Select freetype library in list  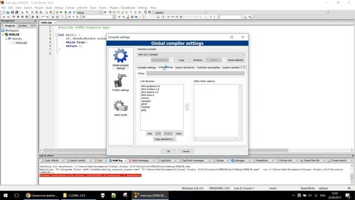click(x=145, y=107)
